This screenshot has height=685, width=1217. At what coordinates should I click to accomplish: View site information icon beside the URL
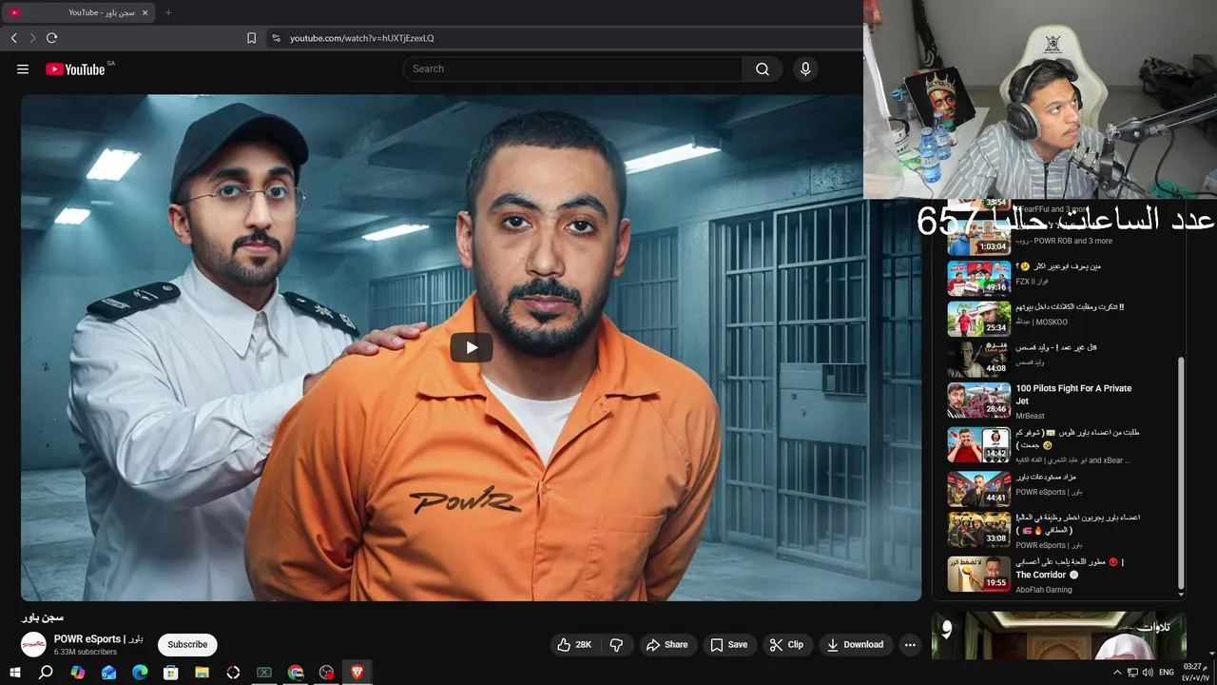point(276,38)
